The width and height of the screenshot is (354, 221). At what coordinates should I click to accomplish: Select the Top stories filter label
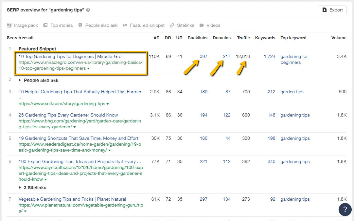[x=62, y=25]
